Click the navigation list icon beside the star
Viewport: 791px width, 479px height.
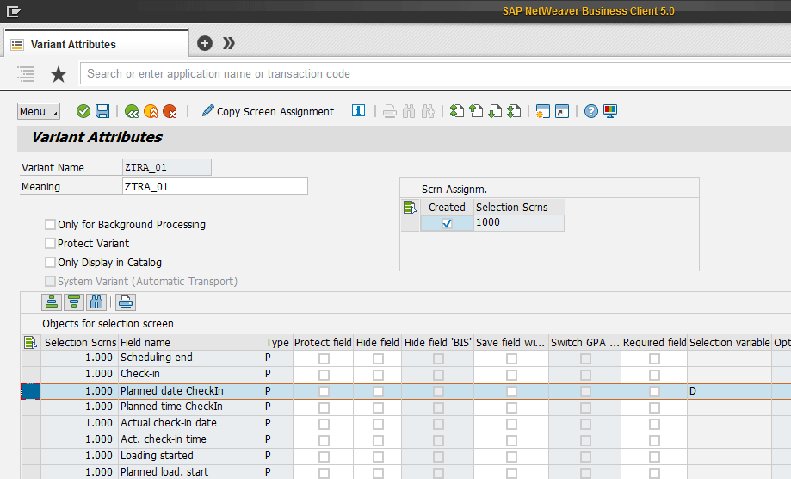(x=26, y=74)
